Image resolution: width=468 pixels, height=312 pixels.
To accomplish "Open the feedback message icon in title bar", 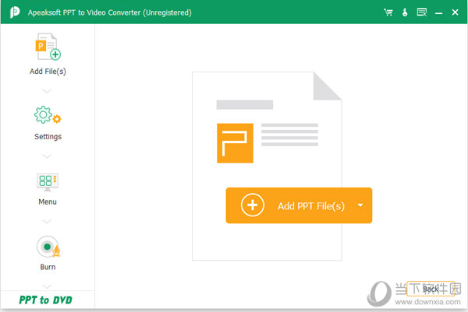I will point(422,12).
